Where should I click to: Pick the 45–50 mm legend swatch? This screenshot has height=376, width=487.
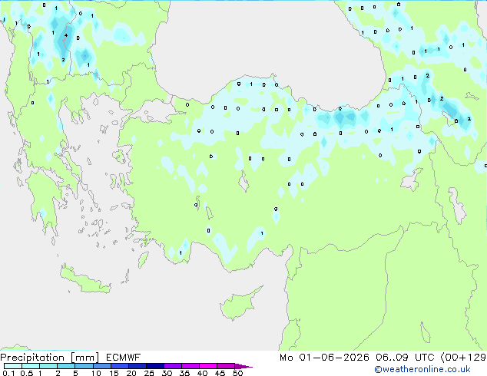click(x=226, y=366)
